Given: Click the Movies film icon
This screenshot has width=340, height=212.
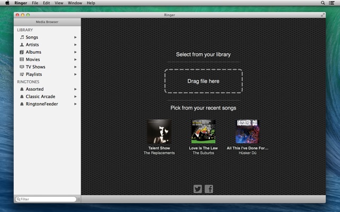Looking at the screenshot, I should click(22, 60).
